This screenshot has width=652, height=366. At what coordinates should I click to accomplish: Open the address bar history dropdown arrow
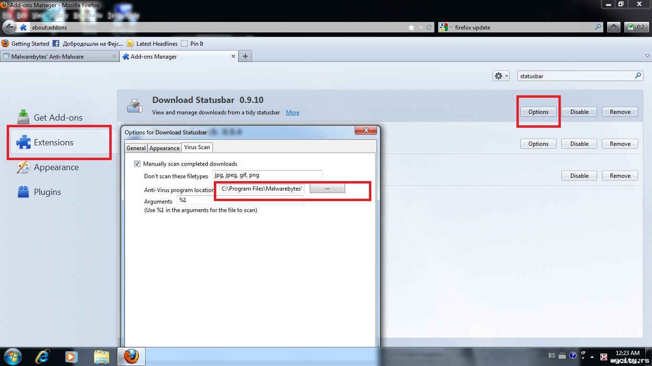(421, 28)
